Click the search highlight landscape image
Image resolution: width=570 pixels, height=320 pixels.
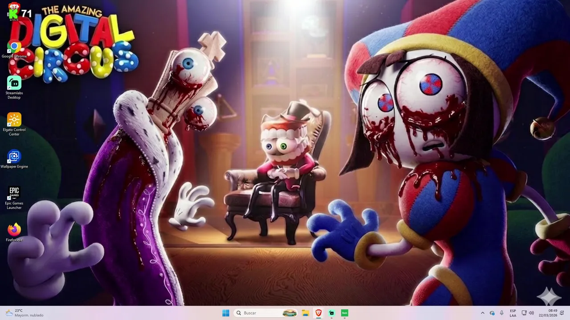(x=289, y=313)
